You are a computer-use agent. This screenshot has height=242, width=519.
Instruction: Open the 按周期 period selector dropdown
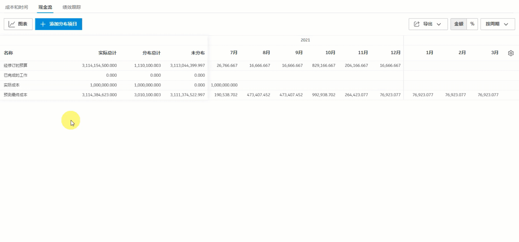pos(497,24)
